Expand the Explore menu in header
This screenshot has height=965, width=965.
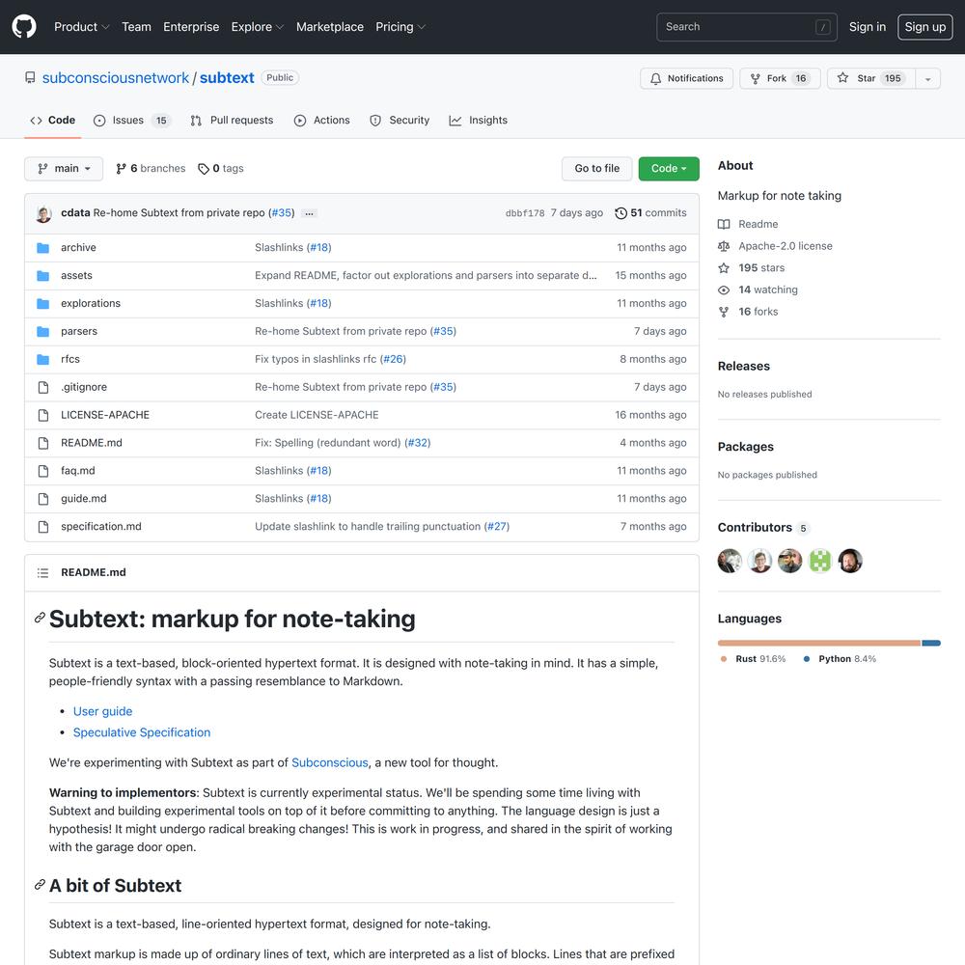click(258, 26)
